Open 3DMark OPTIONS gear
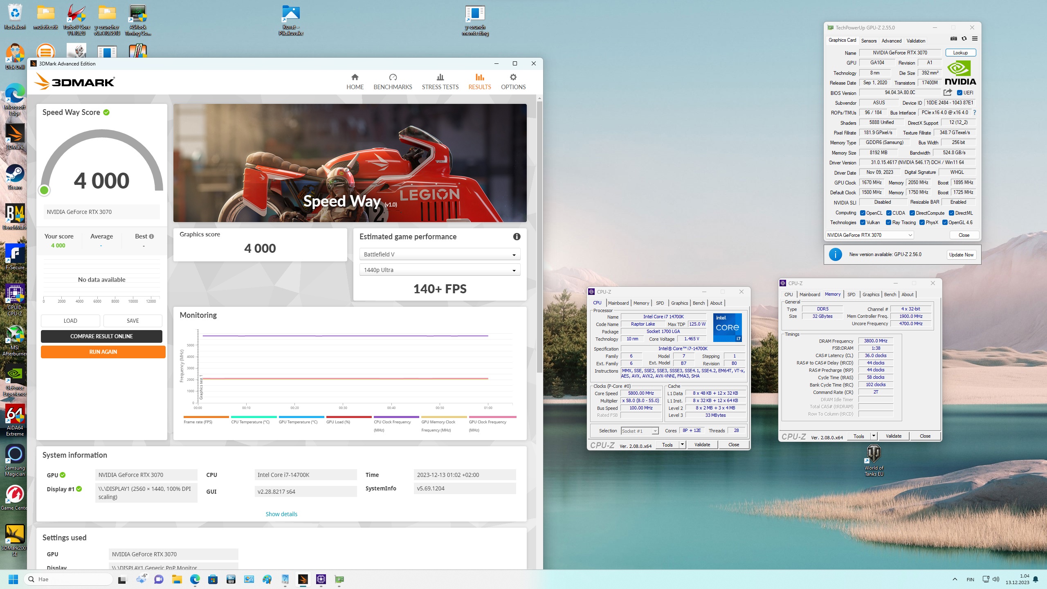The height and width of the screenshot is (589, 1047). (x=513, y=77)
